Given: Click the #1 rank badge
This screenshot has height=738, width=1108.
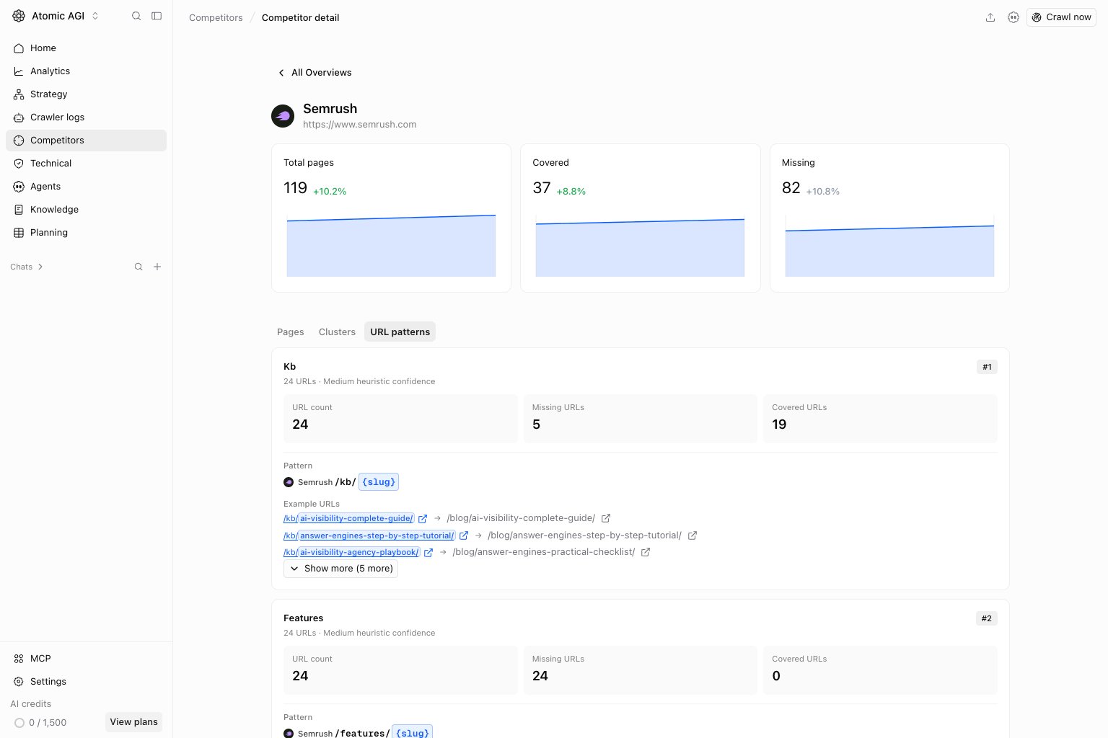Looking at the screenshot, I should 987,367.
